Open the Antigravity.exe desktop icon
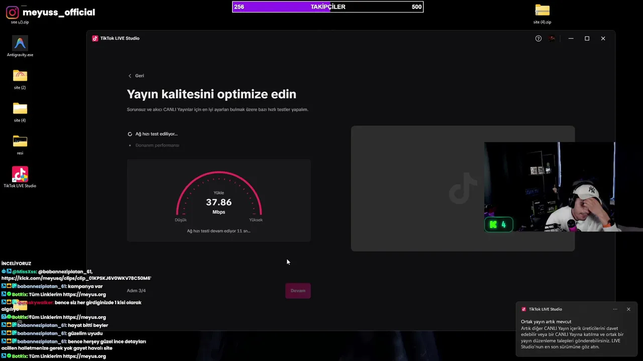Screen dimensions: 643x361 20,47
